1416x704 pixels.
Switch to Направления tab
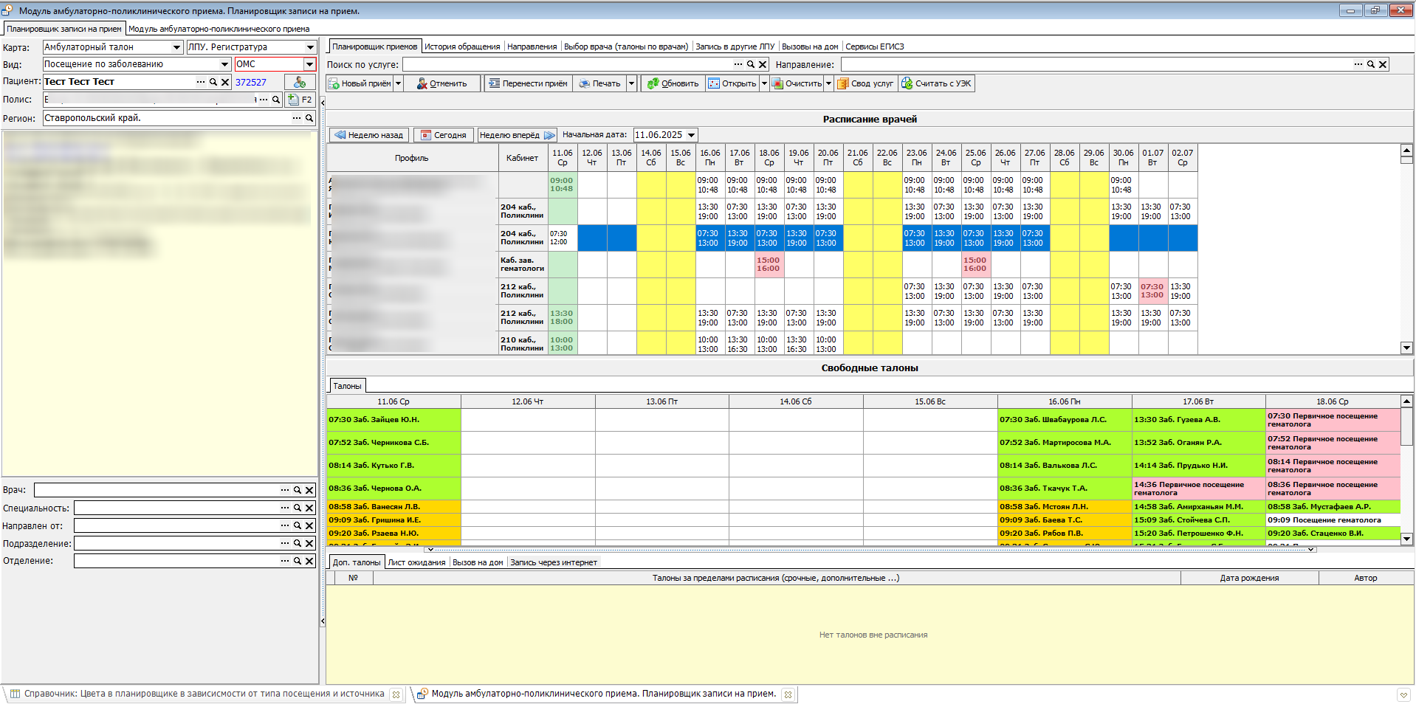[532, 46]
